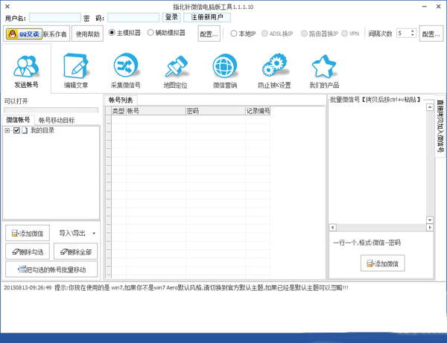Select the 帐号列表 tab
The image size is (447, 343).
pos(121,100)
